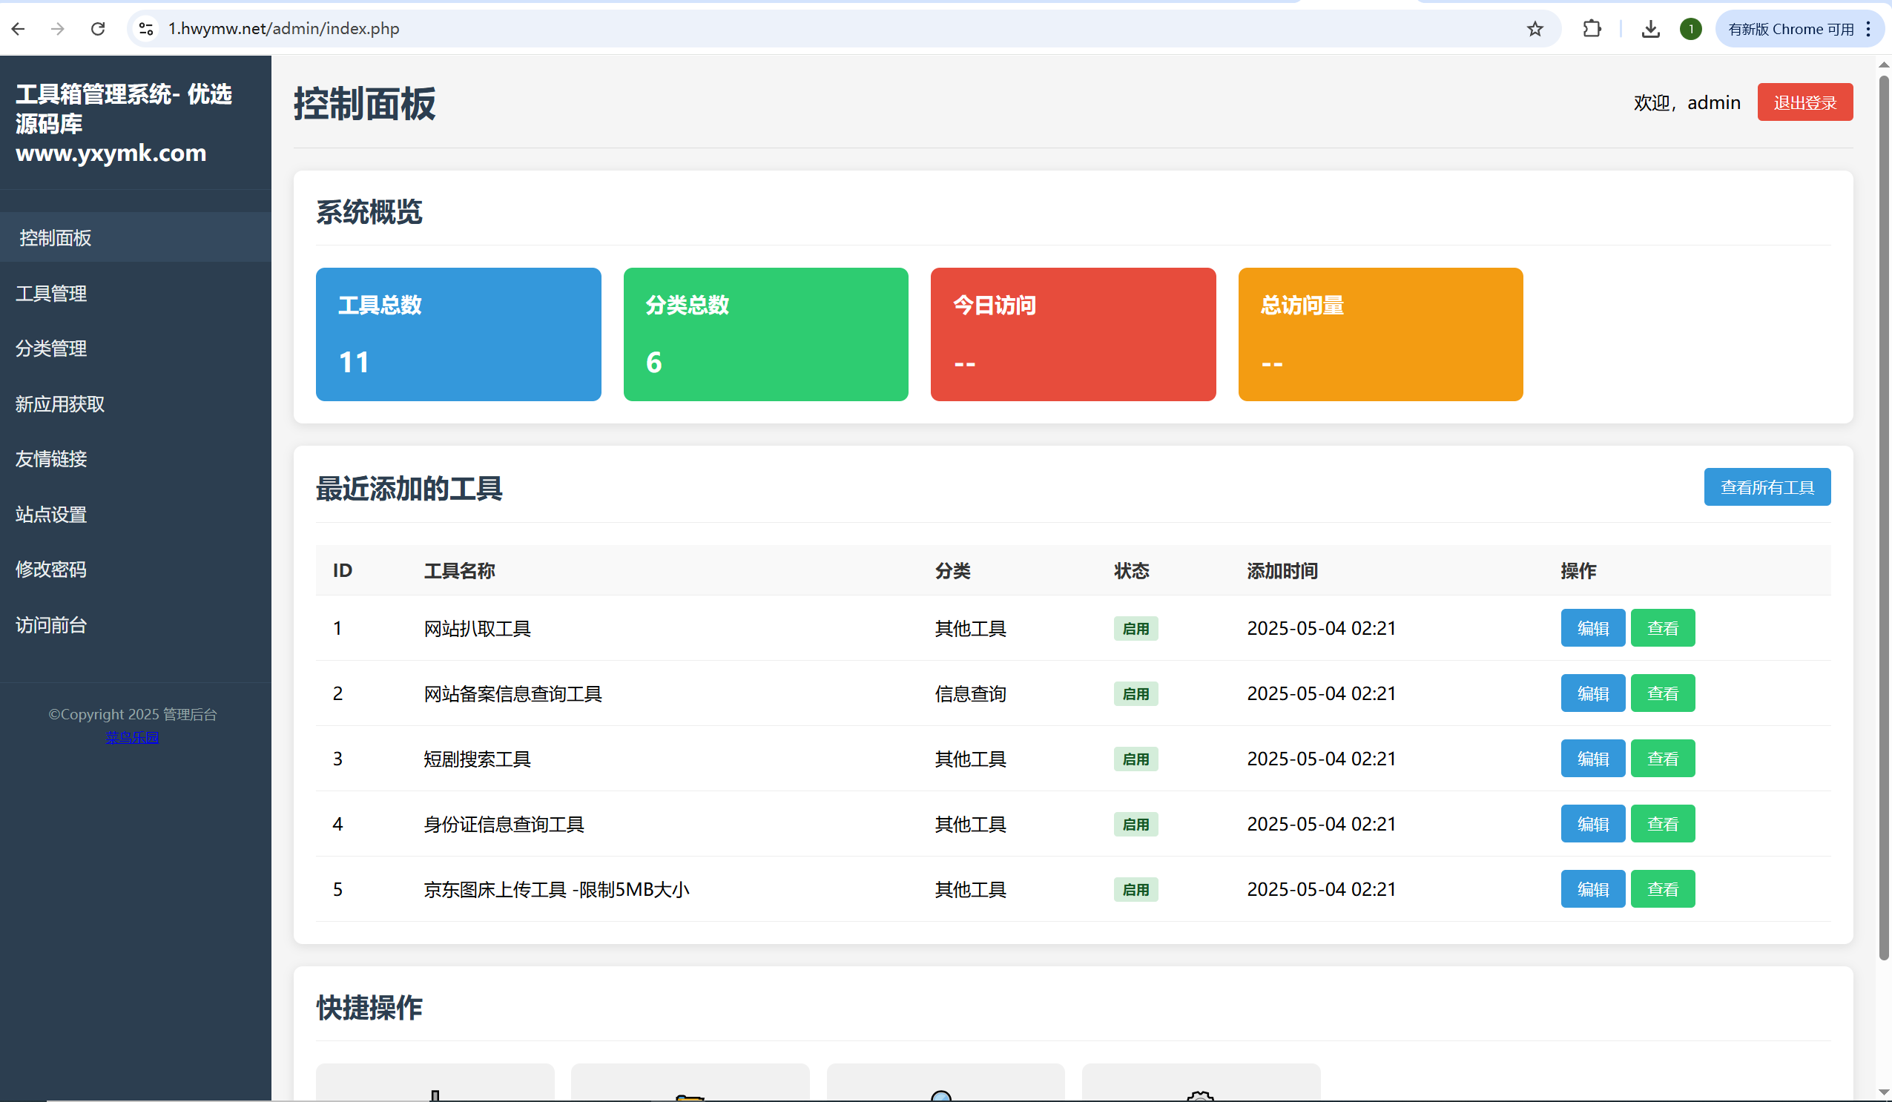Screen dimensions: 1892x1102
Task: Click the 欢迎，admin greeting text
Action: [x=1687, y=102]
